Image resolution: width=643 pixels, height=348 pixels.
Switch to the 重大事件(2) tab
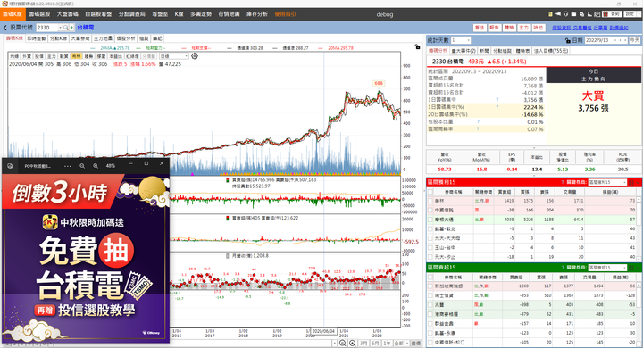click(x=463, y=51)
